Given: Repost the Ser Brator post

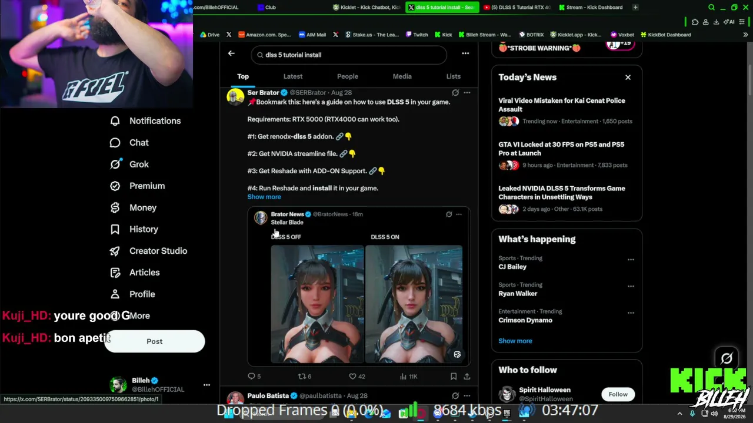Looking at the screenshot, I should 305,377.
